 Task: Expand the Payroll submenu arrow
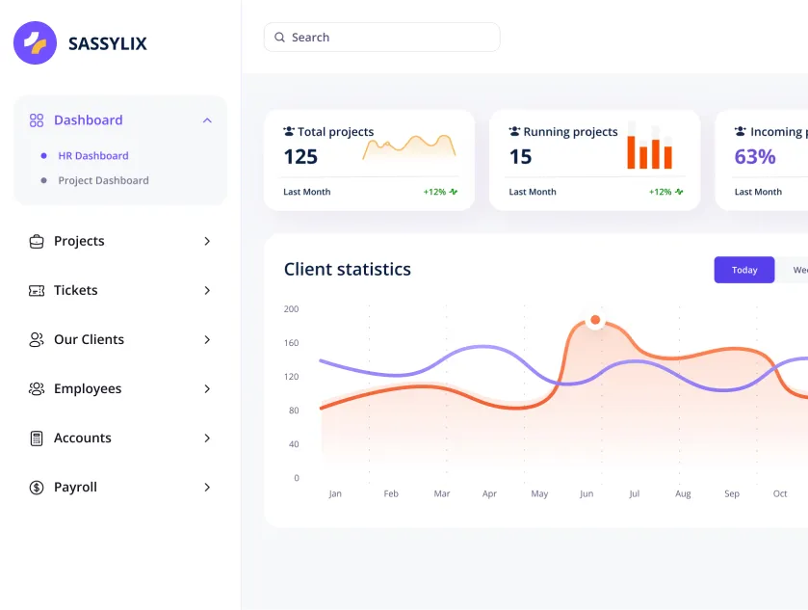tap(207, 488)
